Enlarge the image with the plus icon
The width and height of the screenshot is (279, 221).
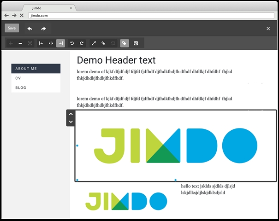[x=11, y=43]
